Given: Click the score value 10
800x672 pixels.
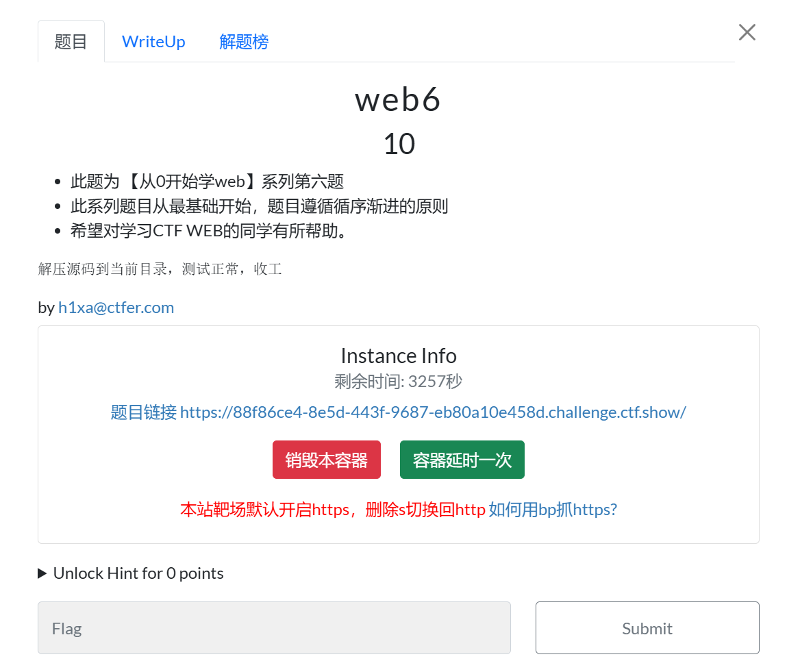Looking at the screenshot, I should pyautogui.click(x=398, y=144).
